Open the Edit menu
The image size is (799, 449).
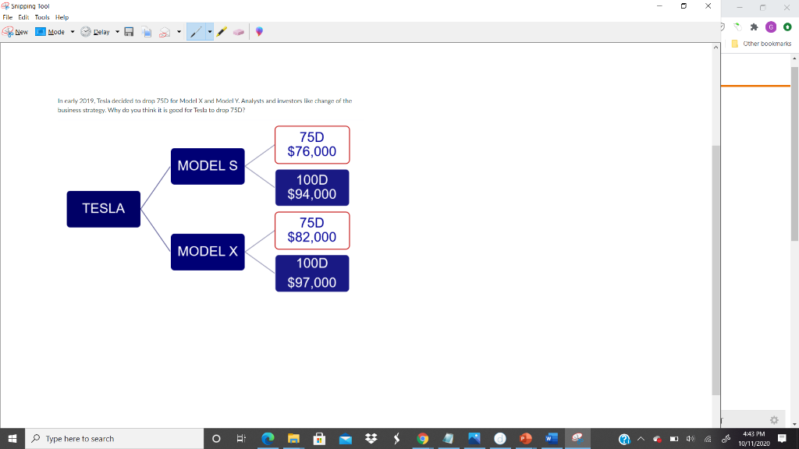[x=23, y=16]
